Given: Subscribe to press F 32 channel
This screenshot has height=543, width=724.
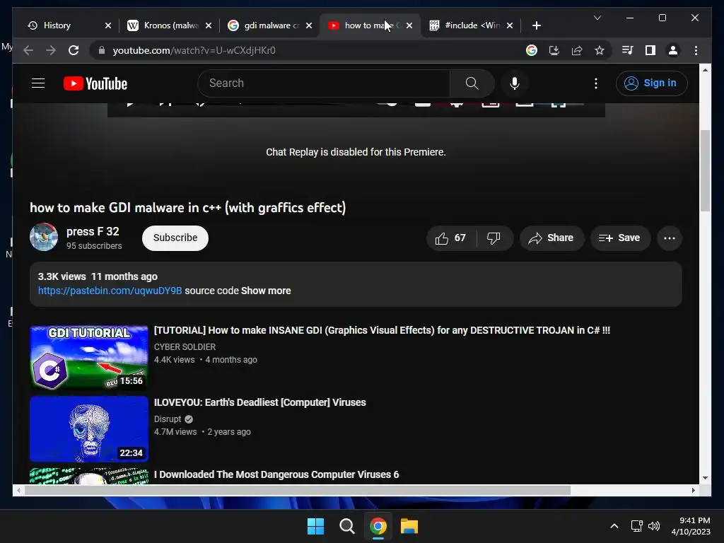Looking at the screenshot, I should [175, 238].
